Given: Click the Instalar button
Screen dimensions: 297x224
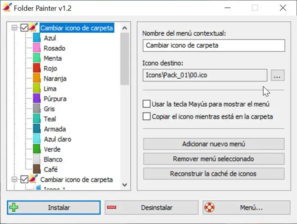Looking at the screenshot, I should [54, 207].
